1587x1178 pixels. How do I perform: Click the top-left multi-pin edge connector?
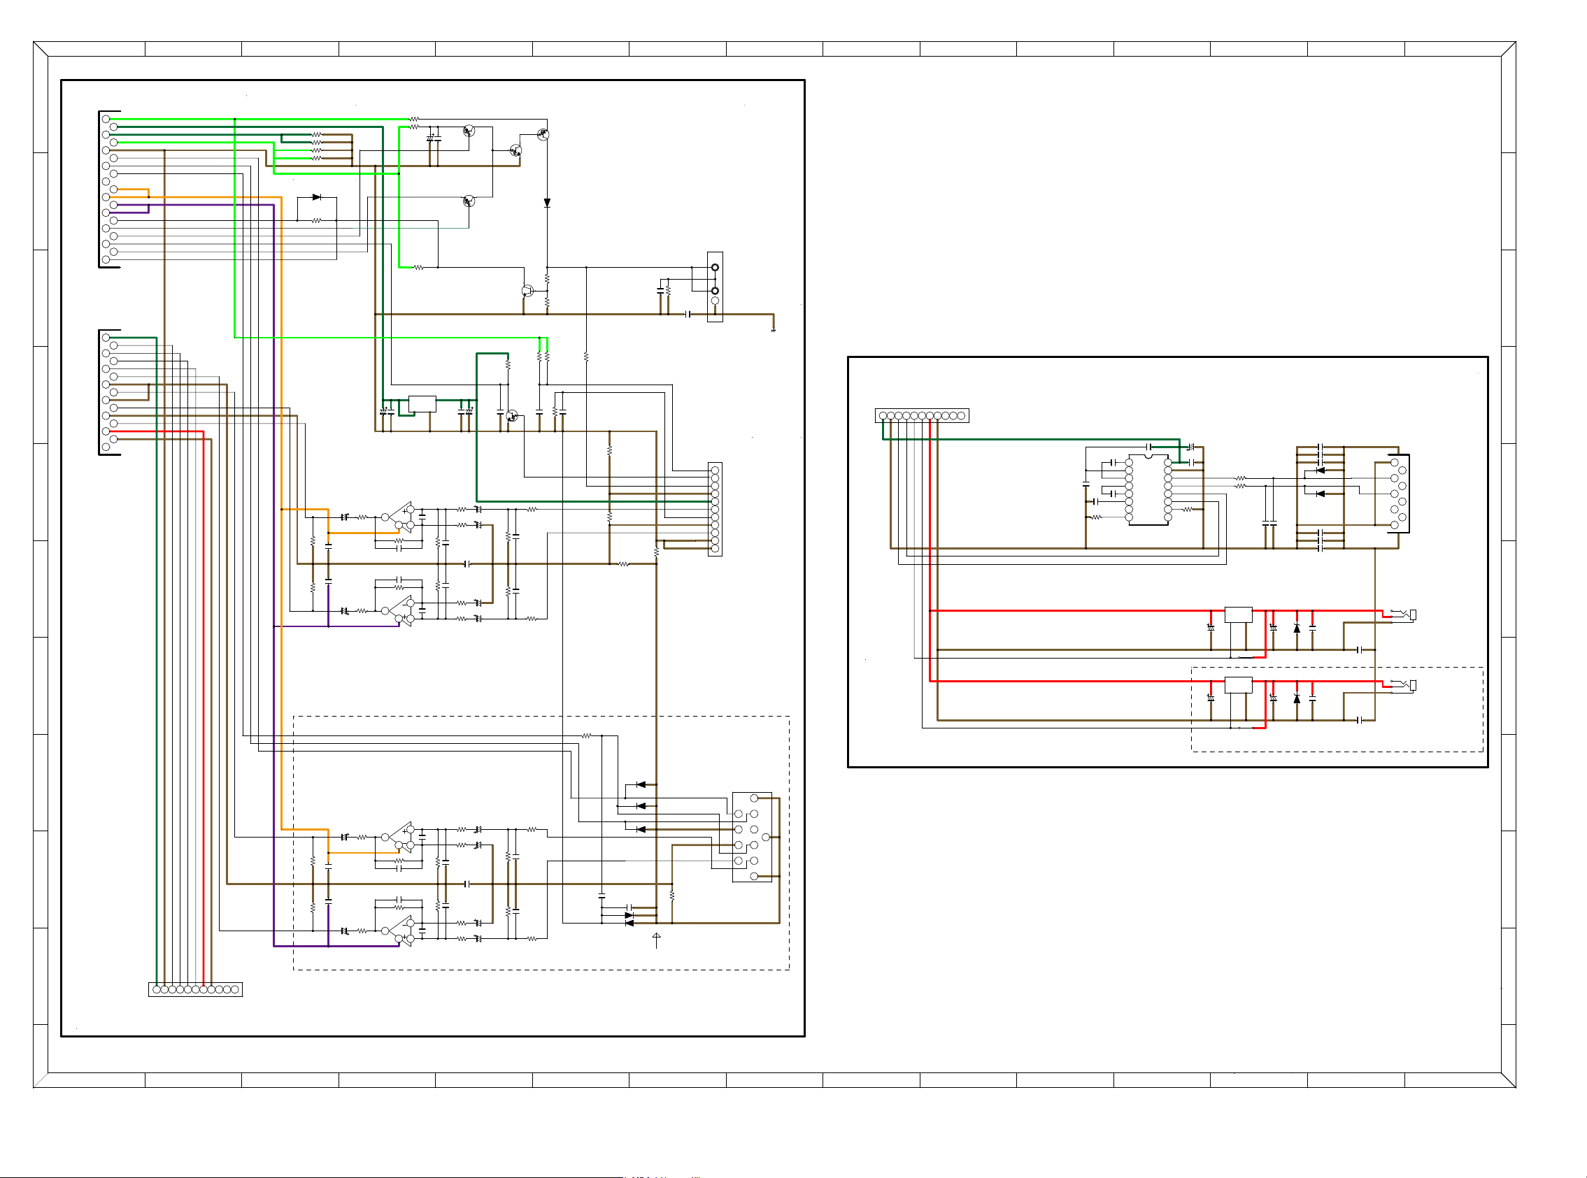(108, 189)
